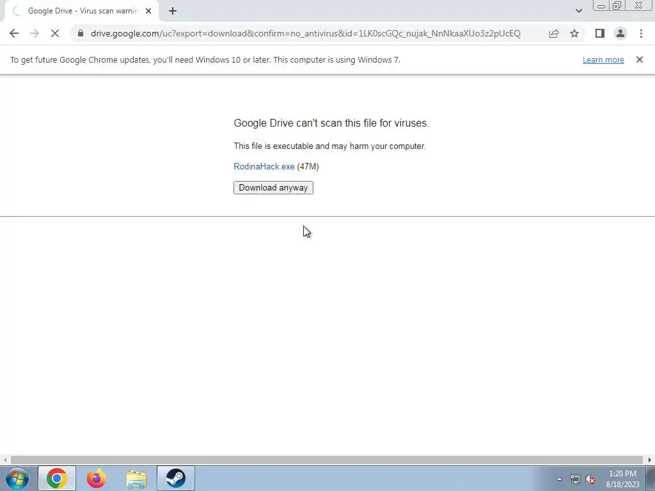Open a new tab with plus button
This screenshot has height=491, width=655.
[173, 11]
